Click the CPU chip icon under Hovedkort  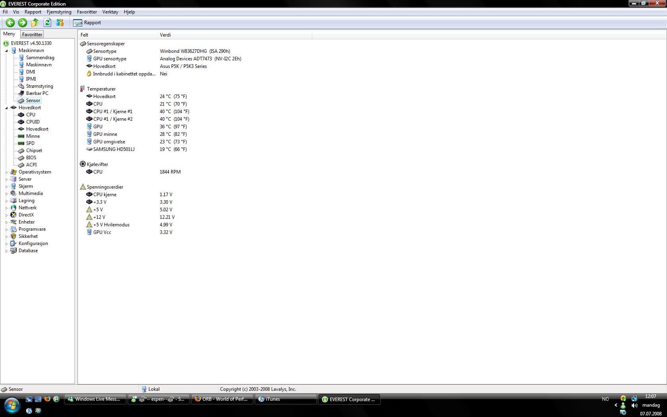(x=21, y=115)
